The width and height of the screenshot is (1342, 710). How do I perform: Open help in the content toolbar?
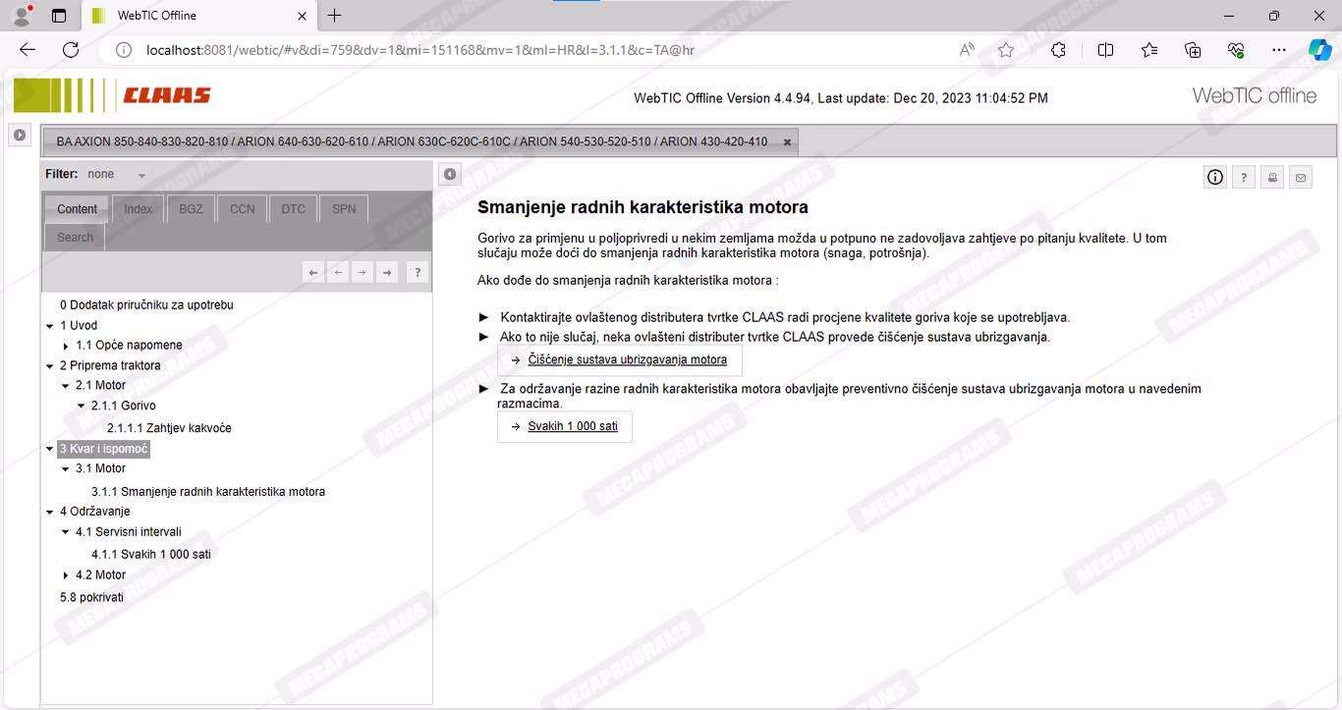point(1244,178)
